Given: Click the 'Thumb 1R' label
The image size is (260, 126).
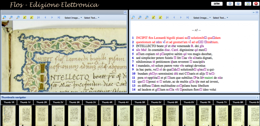Looking at the screenshot, I should coord(9,102).
